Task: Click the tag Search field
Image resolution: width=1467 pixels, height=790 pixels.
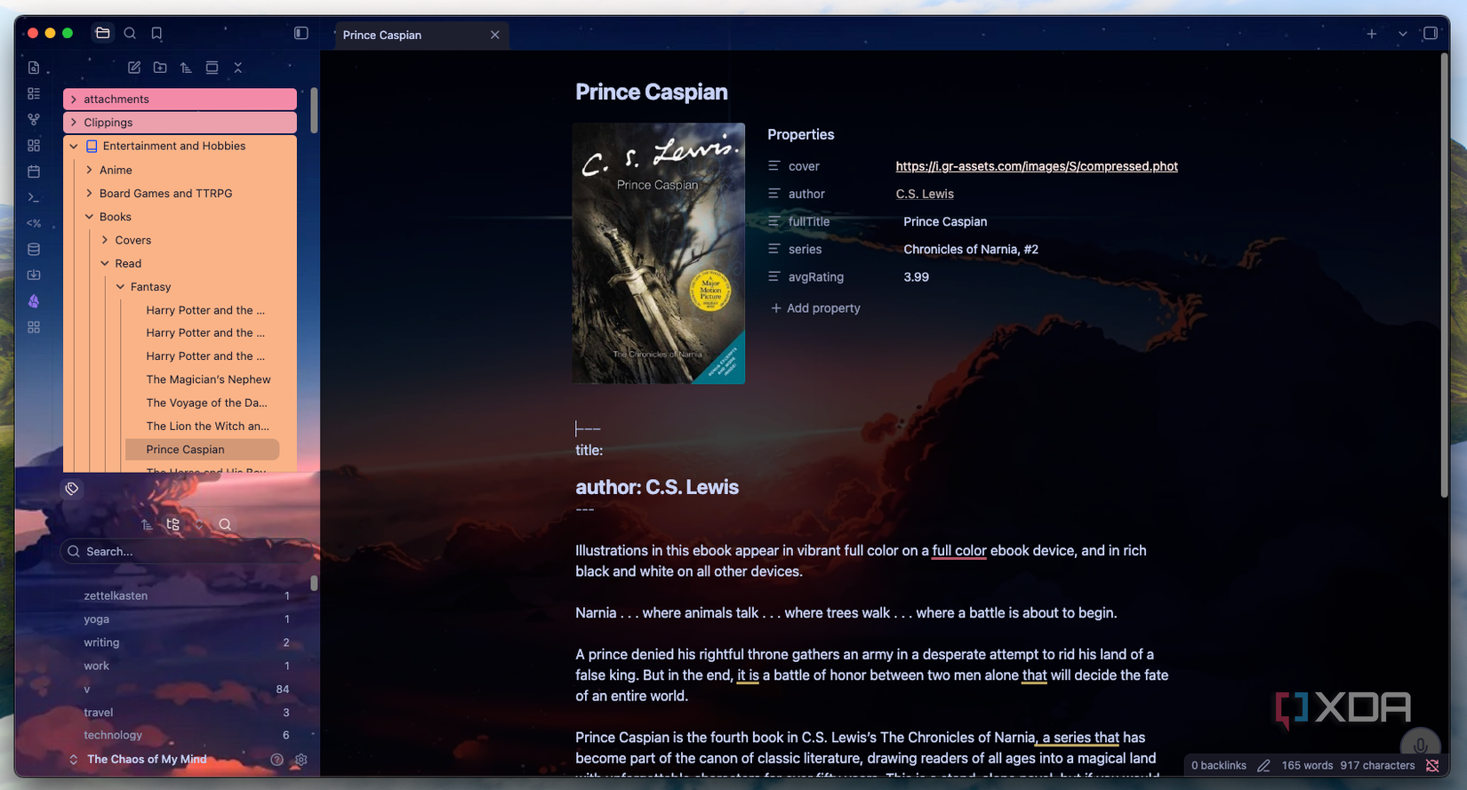Action: (185, 551)
